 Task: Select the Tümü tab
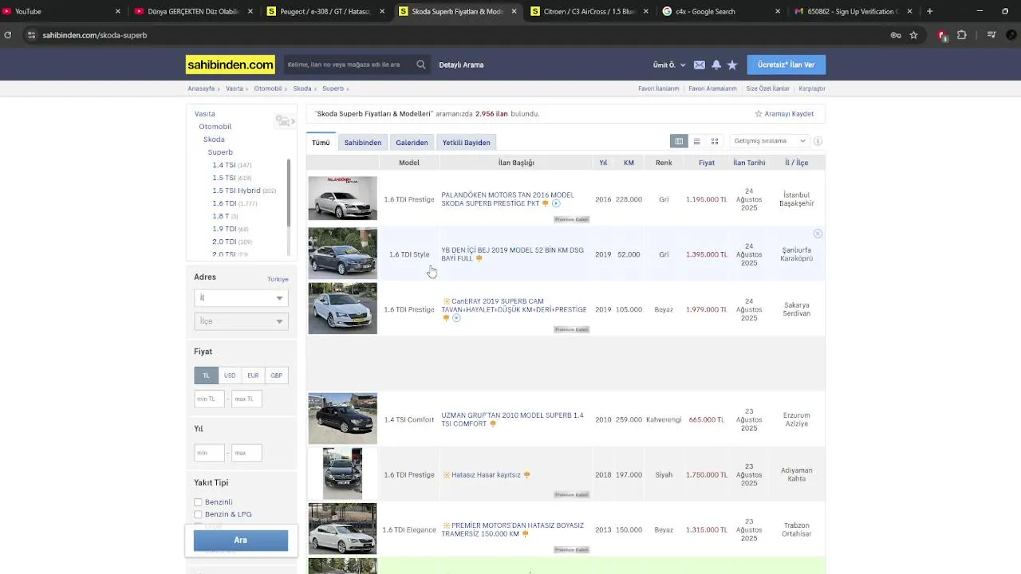(x=321, y=143)
